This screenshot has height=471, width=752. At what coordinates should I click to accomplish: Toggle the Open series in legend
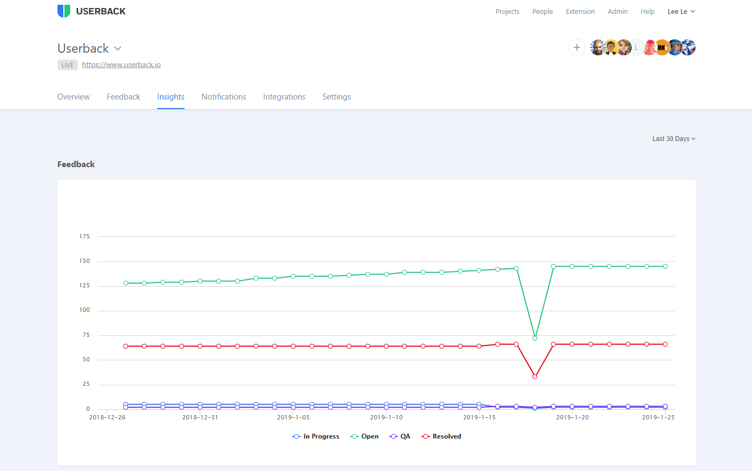[365, 436]
